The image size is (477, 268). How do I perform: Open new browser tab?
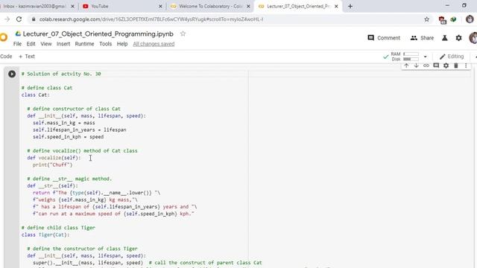click(x=350, y=6)
